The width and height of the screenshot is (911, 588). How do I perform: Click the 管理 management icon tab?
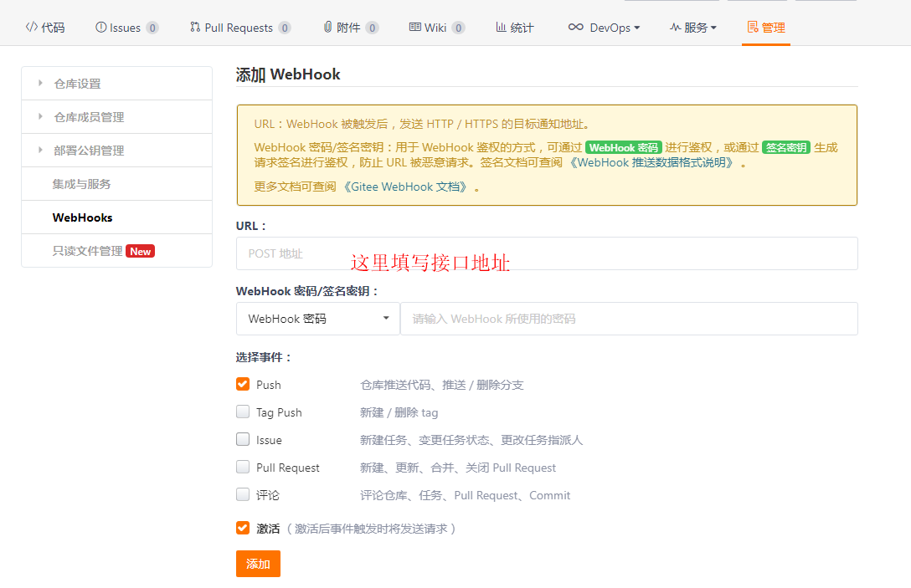[x=752, y=27]
